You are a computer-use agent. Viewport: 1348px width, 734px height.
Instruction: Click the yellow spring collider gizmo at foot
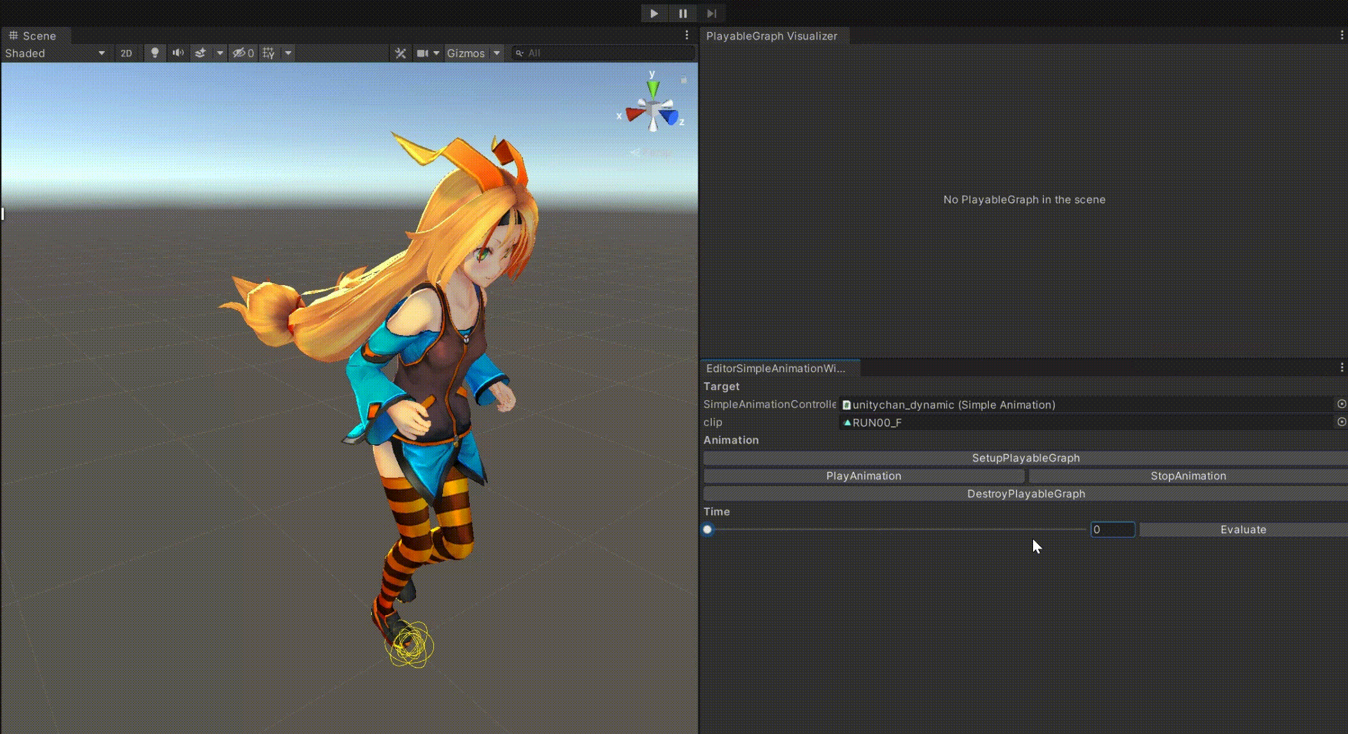(410, 644)
